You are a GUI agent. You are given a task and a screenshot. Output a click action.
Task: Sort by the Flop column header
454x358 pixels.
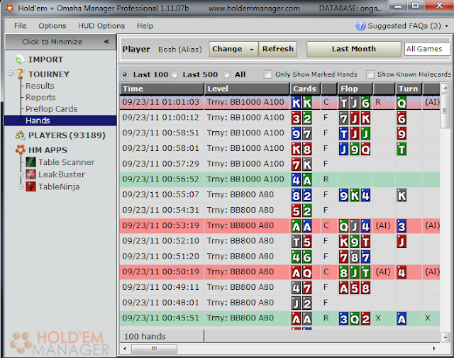(355, 89)
